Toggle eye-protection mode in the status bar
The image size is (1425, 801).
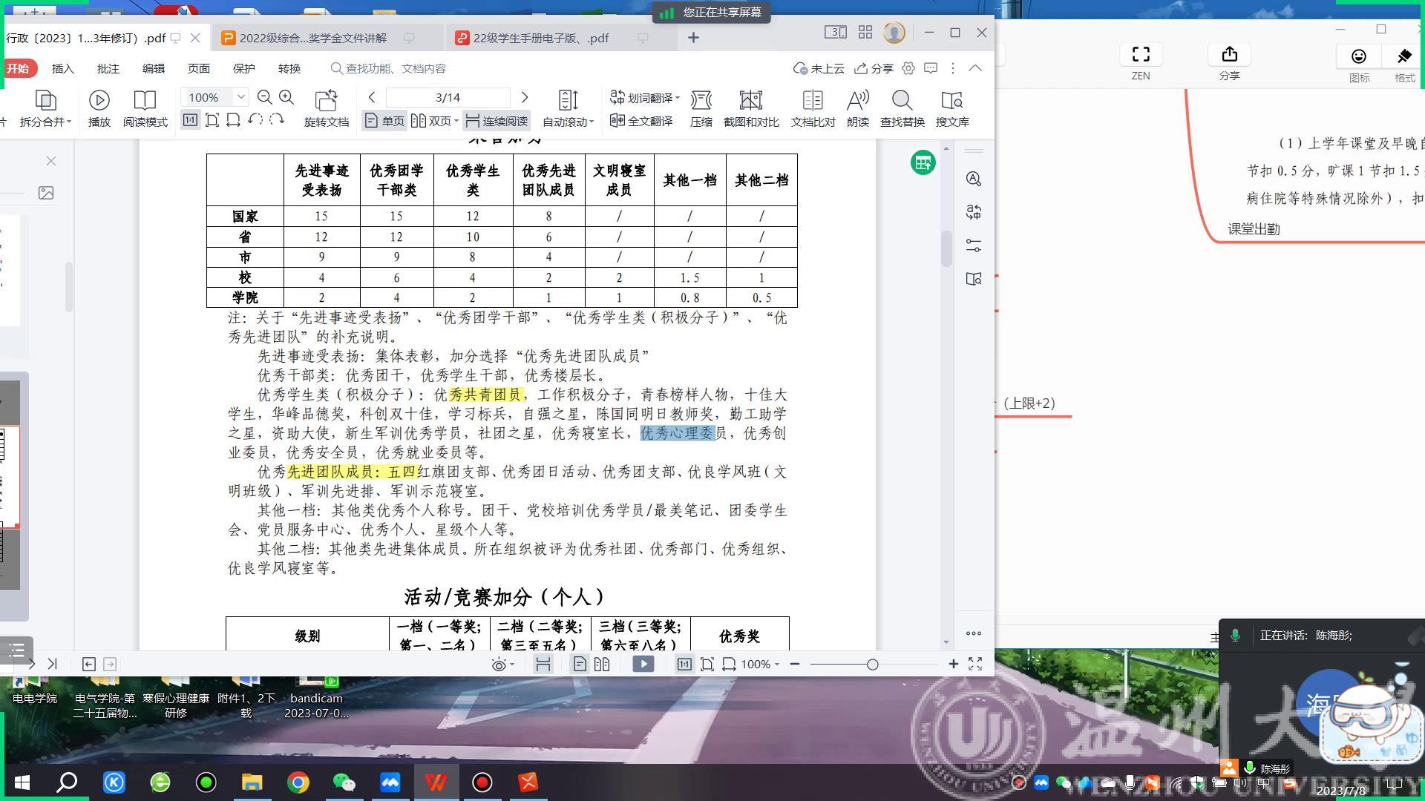point(499,665)
